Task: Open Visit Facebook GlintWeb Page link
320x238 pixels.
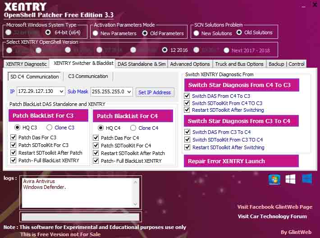Action: [x=274, y=207]
